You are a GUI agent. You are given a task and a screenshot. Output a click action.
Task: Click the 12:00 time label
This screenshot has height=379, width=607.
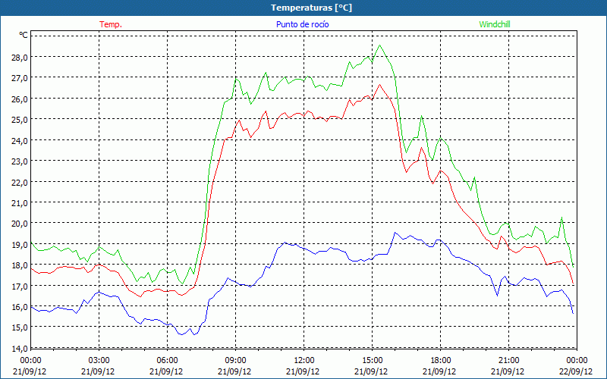(303, 361)
